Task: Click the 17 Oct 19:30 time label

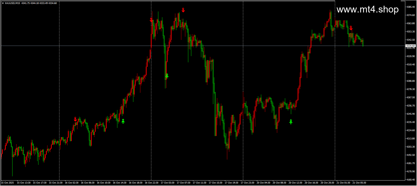Action: click(x=231, y=183)
